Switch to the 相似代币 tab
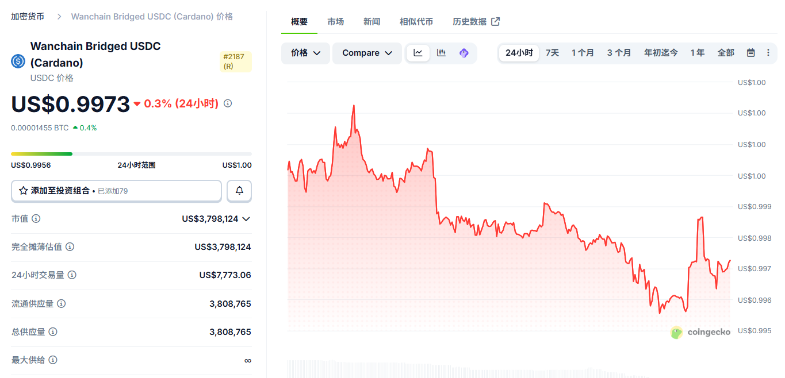Image resolution: width=785 pixels, height=378 pixels. (416, 22)
